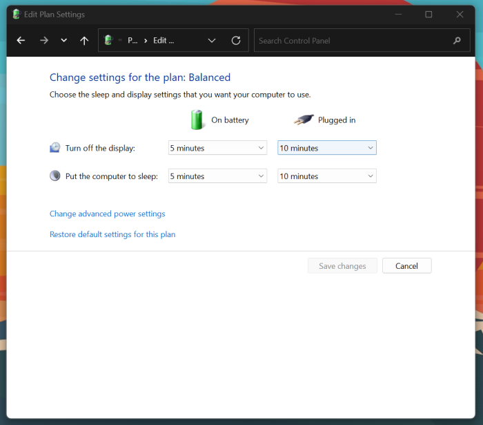Click 'Put the computer to sleep:' label

(x=112, y=176)
